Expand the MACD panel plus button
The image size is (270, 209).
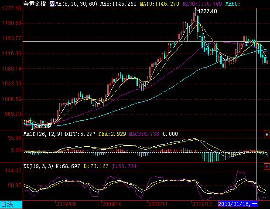pos(267,134)
